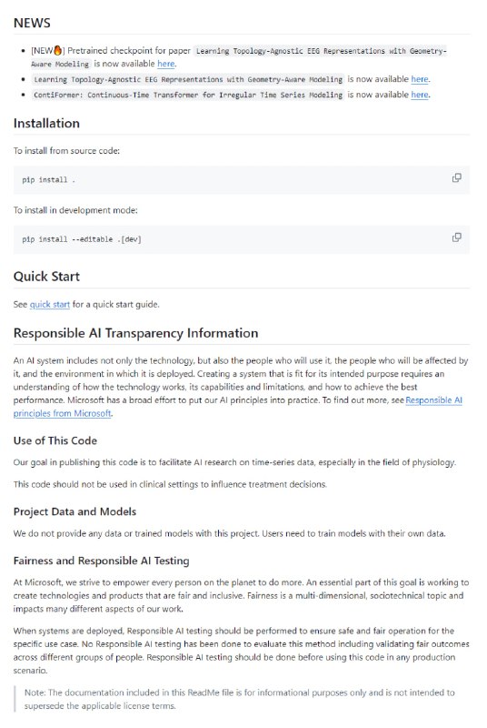Open the 'here' link for ContiFormer paper

[420, 95]
